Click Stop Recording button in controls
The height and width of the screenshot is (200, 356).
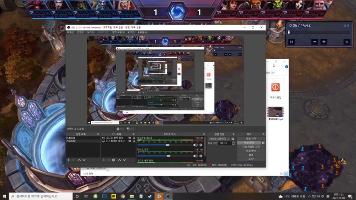tap(249, 143)
